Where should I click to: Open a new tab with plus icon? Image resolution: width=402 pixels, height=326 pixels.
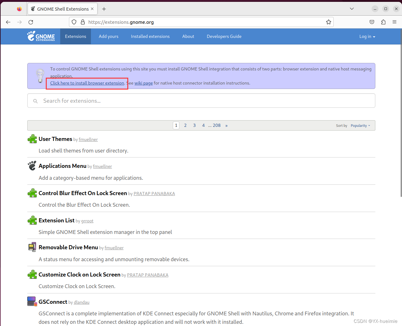click(x=104, y=9)
